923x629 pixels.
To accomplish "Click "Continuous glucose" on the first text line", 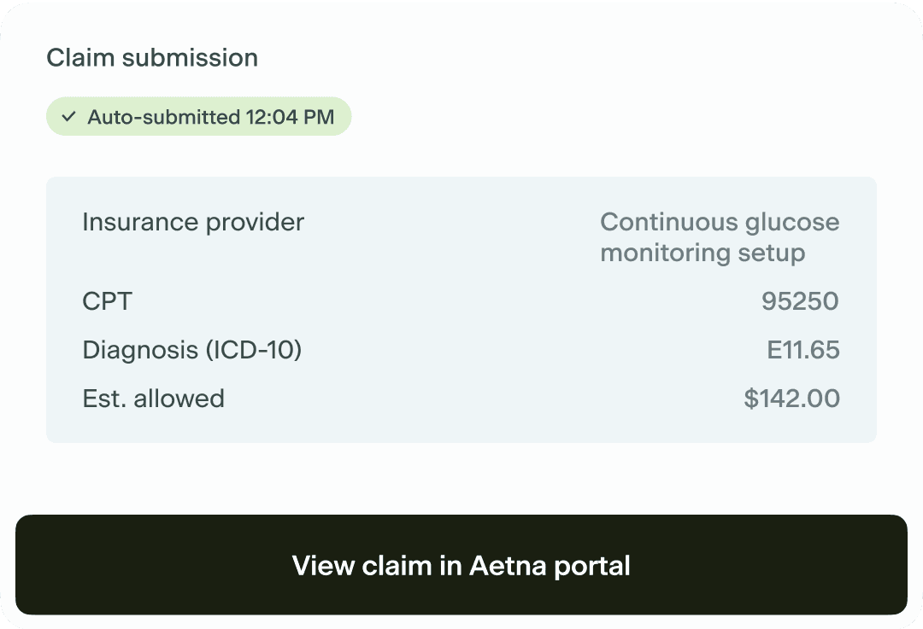I will [x=720, y=223].
